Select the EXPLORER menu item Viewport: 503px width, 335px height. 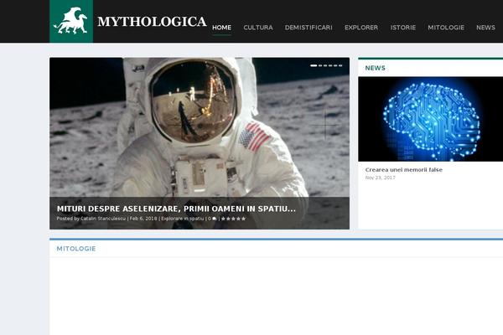tap(361, 28)
